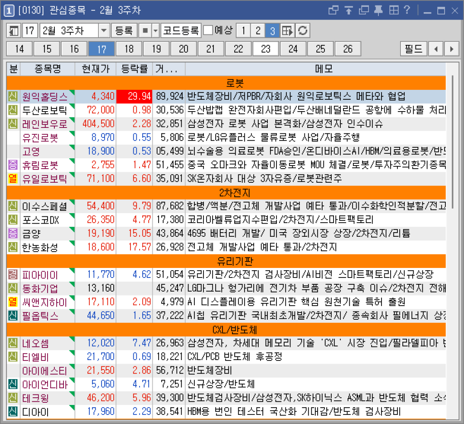Click the 코드등록 button

pos(181,31)
